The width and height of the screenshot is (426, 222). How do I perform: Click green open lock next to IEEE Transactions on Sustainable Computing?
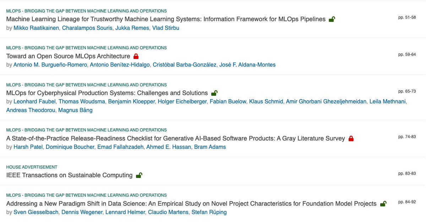point(139,175)
